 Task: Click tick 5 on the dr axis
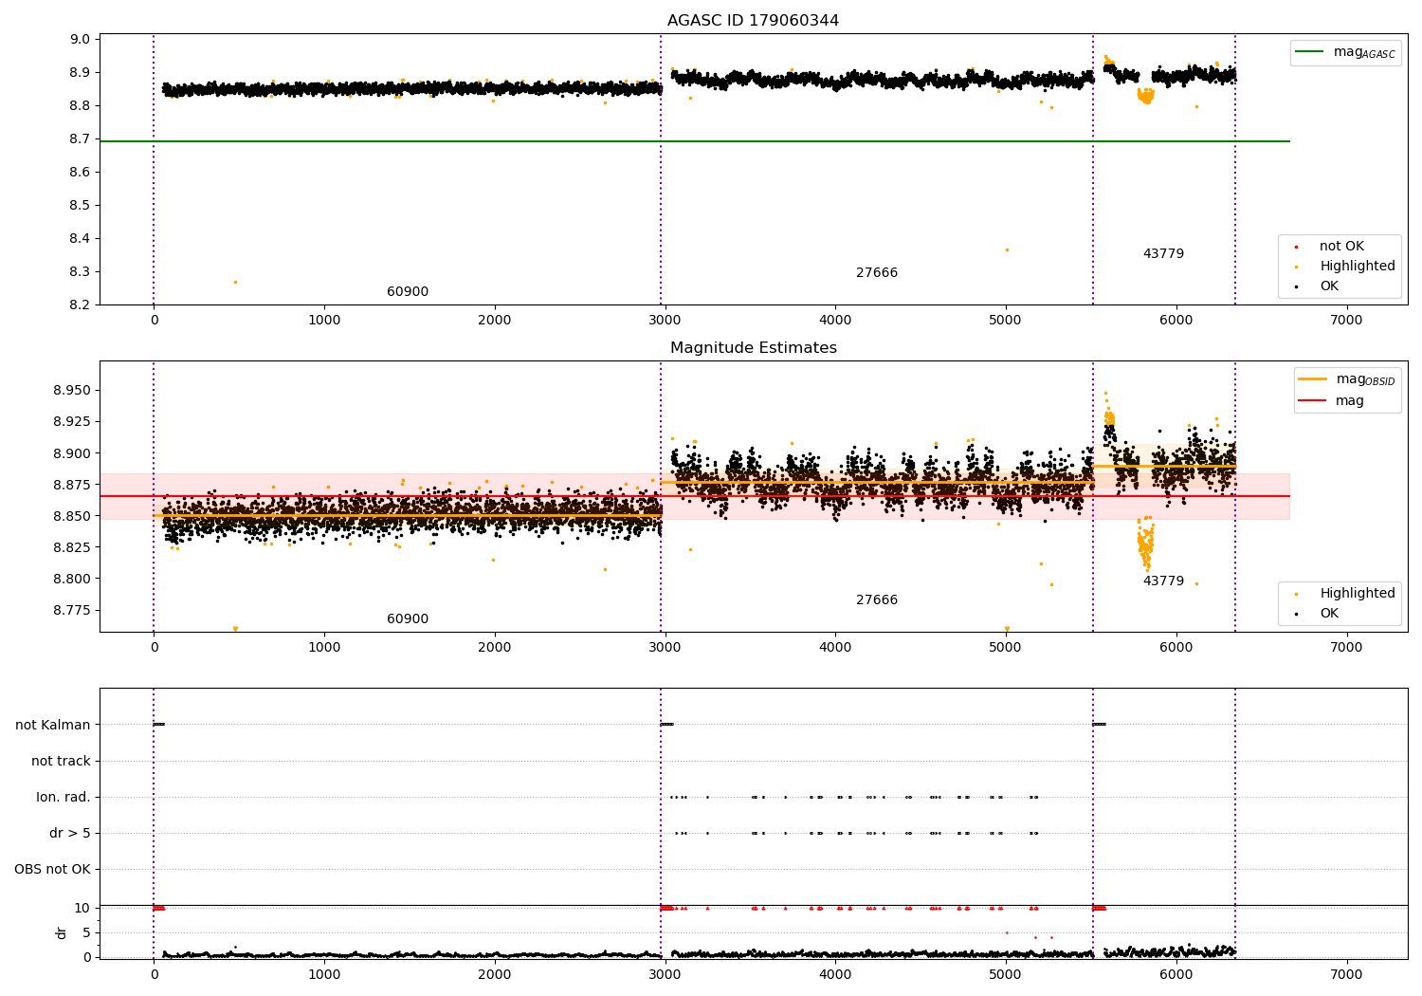click(87, 933)
